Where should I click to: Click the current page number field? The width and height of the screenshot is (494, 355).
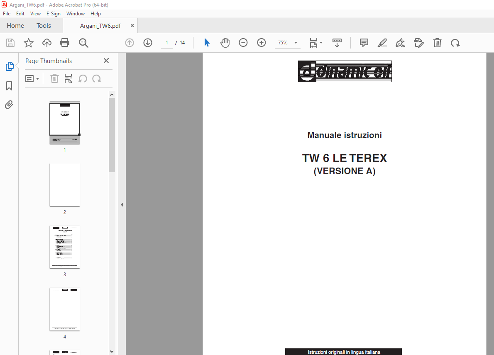(166, 43)
